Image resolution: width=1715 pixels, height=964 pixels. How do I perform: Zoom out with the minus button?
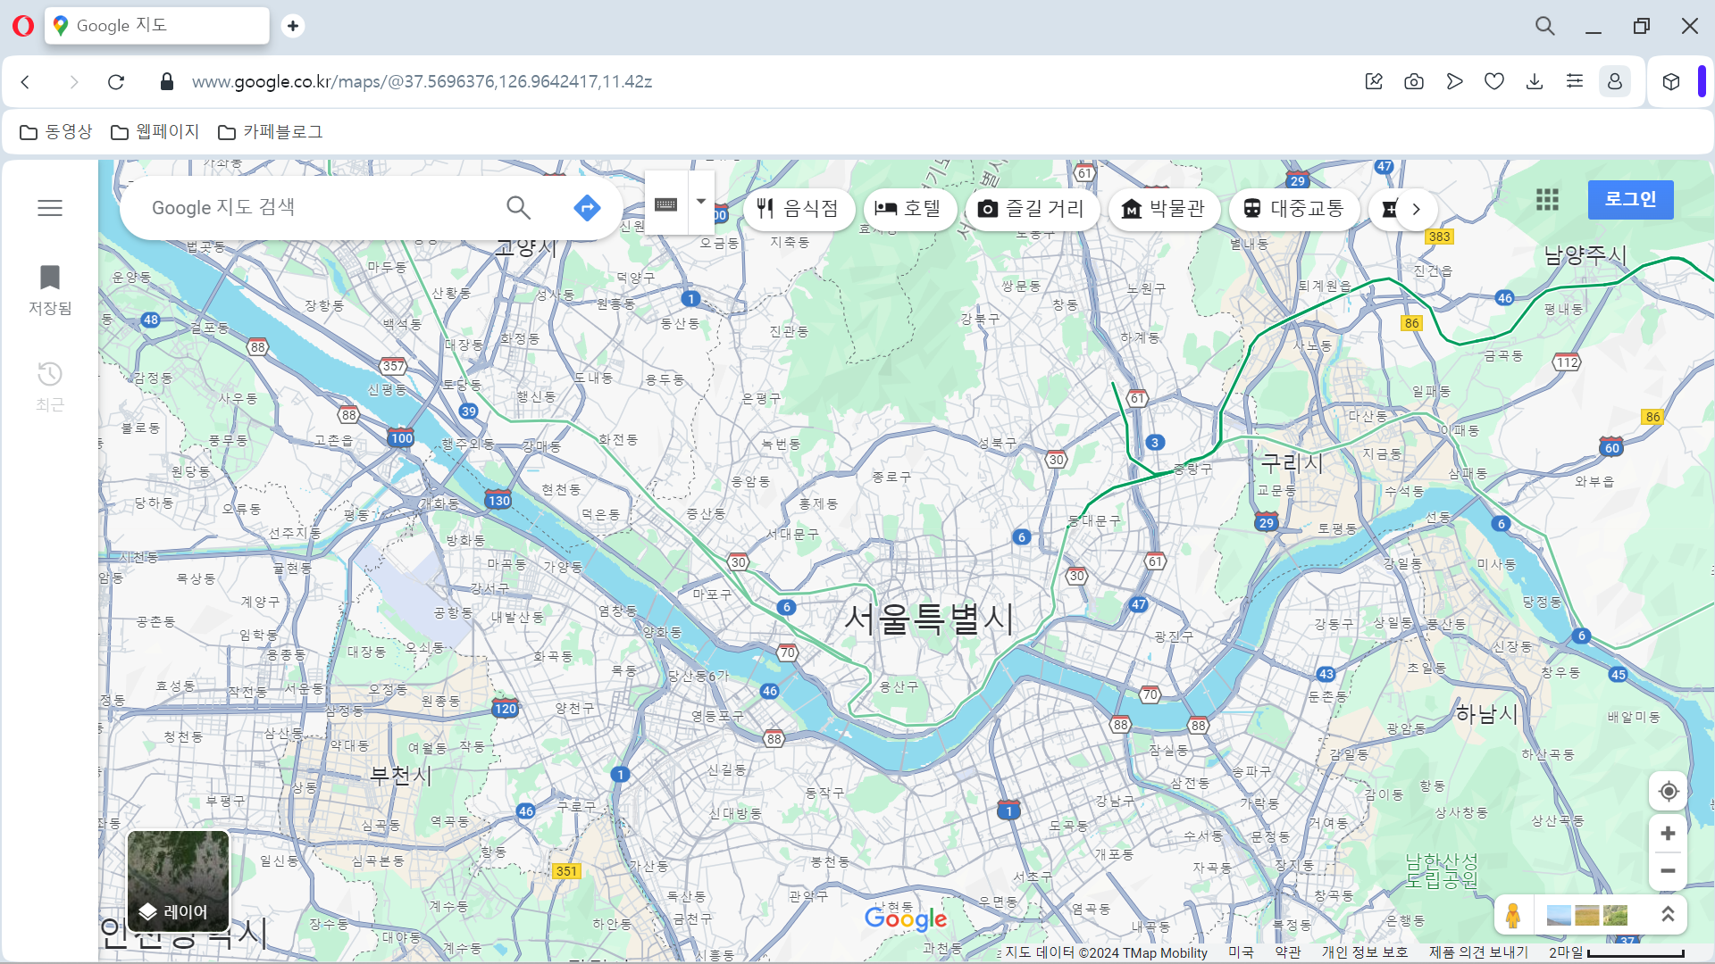(x=1668, y=871)
